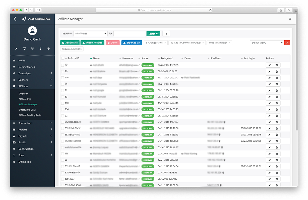This screenshot has height=200, width=308.
Task: Click the search input field next to 'for'
Action: (129, 33)
